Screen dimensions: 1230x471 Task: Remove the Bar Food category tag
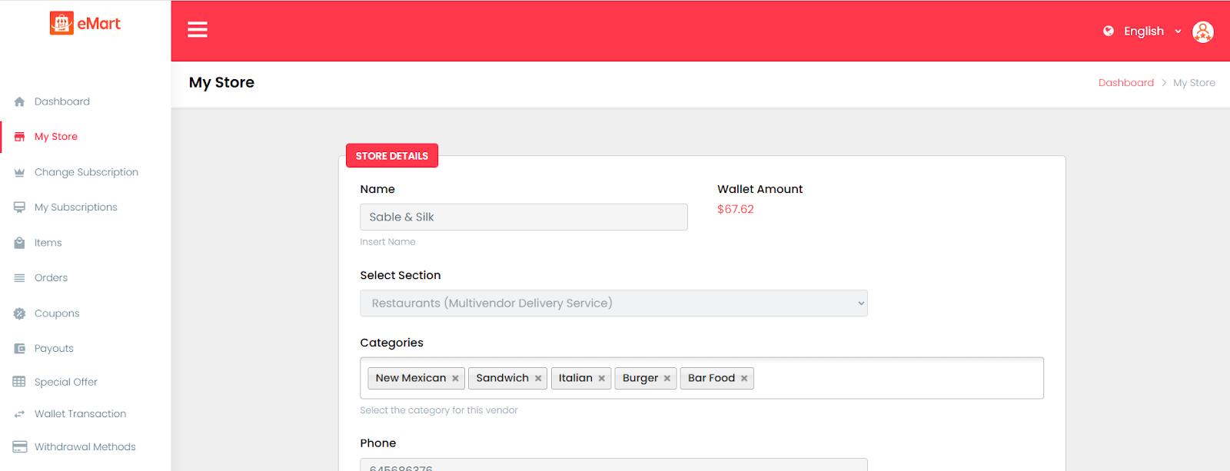[744, 378]
